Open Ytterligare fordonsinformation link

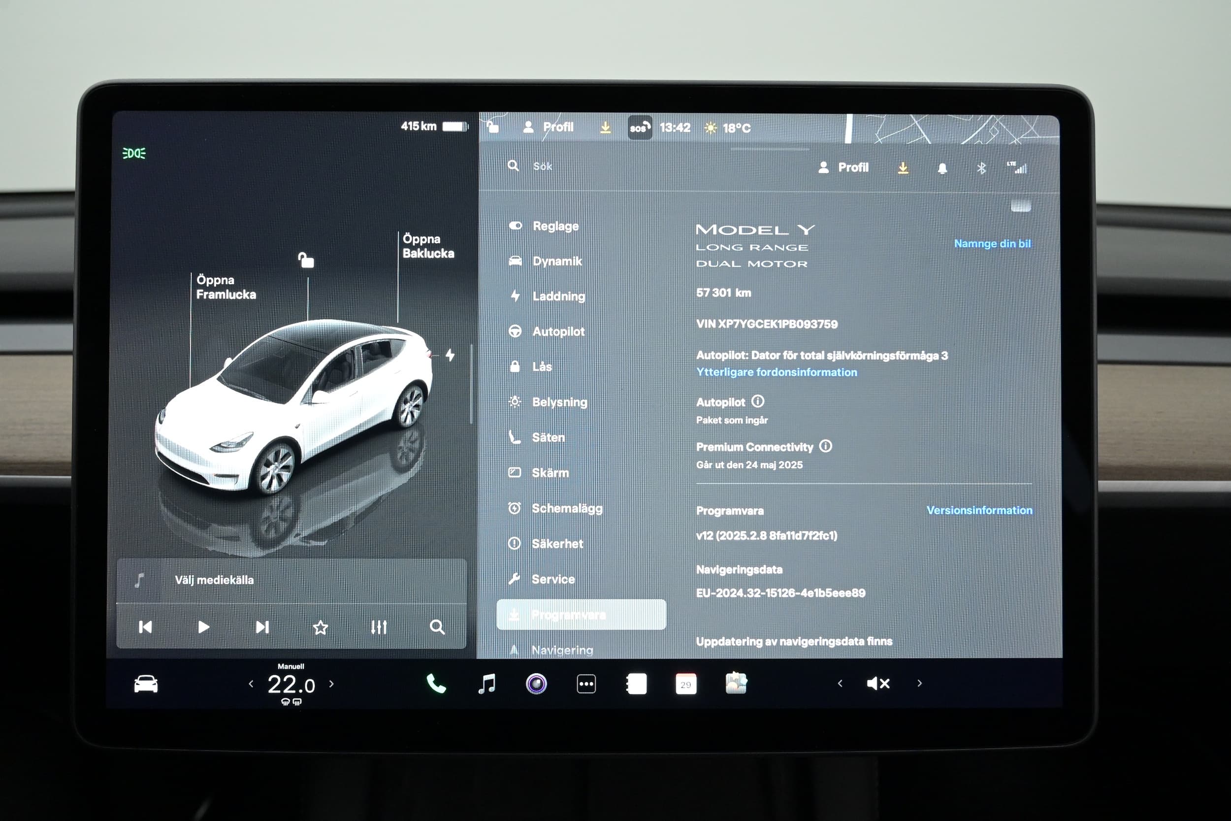(776, 372)
